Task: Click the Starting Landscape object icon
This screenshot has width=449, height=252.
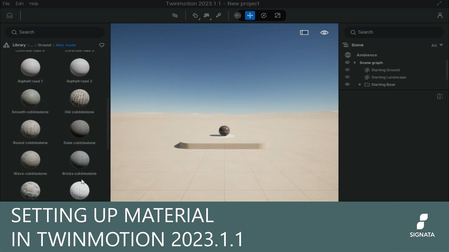Action: 367,77
